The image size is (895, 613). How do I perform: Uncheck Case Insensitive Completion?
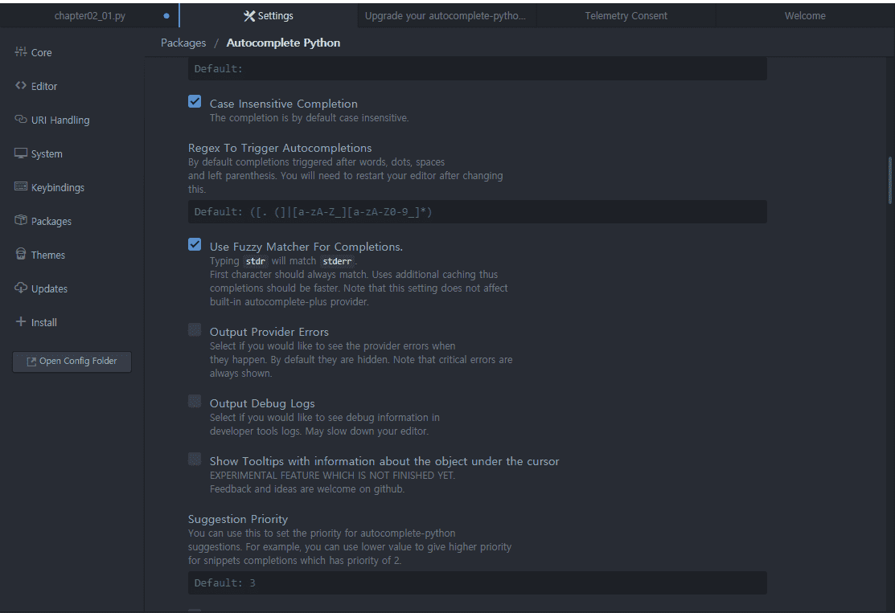tap(195, 101)
